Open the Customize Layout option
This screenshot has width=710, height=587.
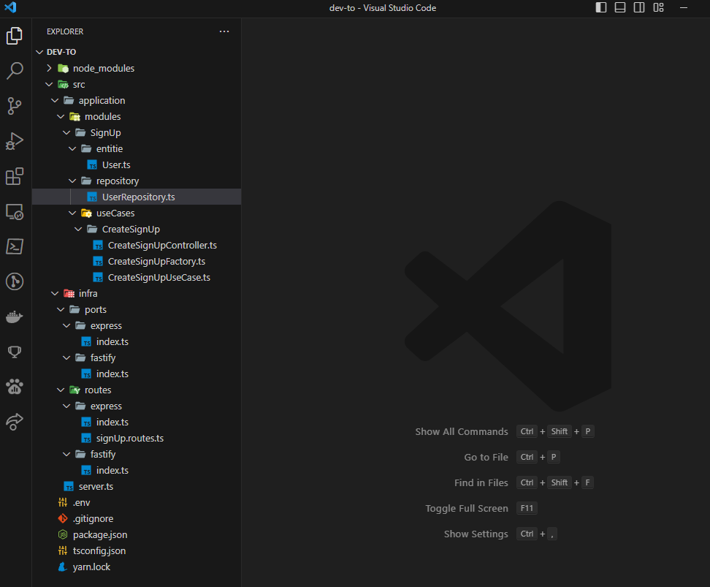click(x=658, y=7)
